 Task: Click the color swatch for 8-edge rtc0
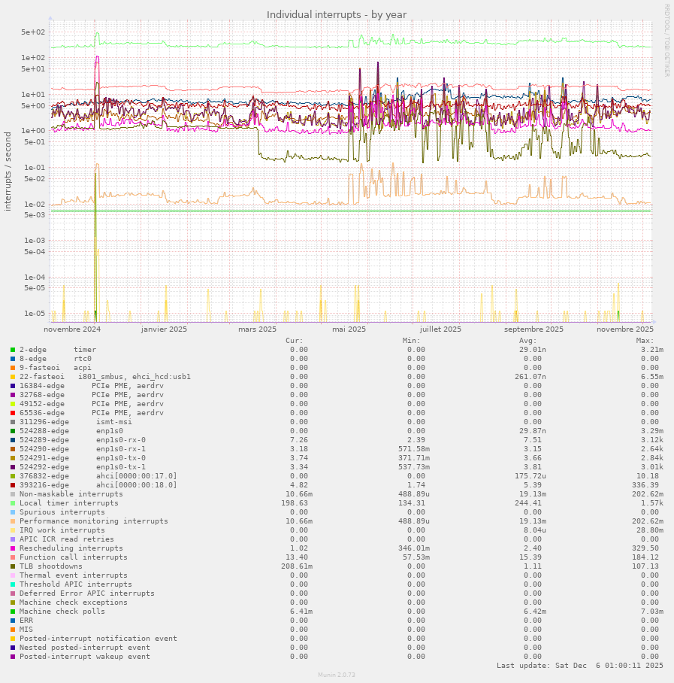tap(13, 359)
